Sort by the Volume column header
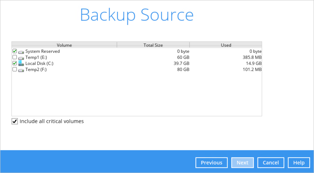 point(64,45)
